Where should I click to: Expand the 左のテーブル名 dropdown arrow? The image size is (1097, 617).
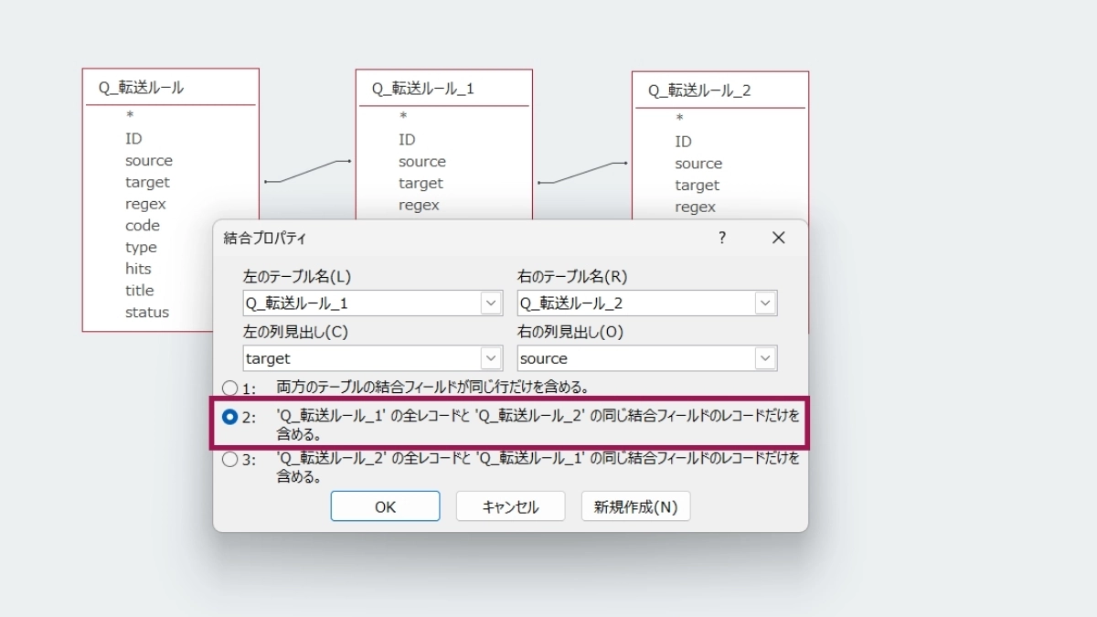(x=491, y=303)
